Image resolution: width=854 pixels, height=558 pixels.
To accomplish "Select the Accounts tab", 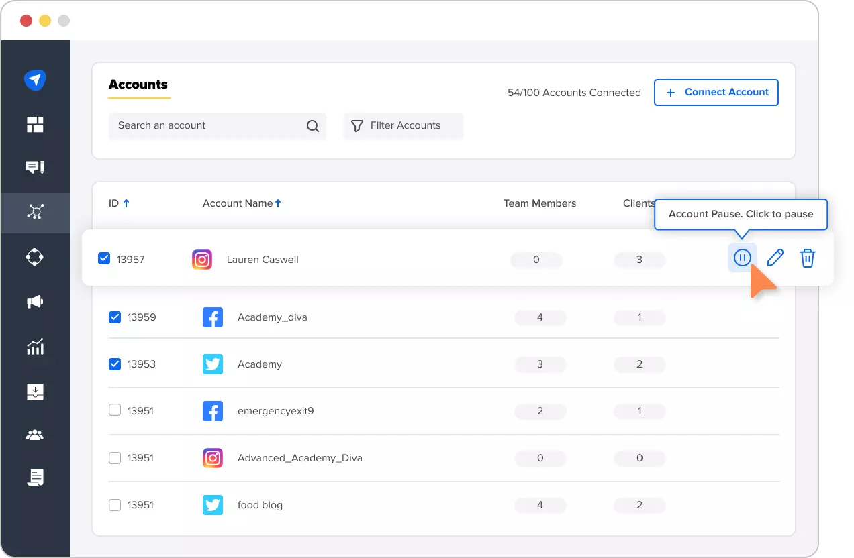I will (138, 85).
